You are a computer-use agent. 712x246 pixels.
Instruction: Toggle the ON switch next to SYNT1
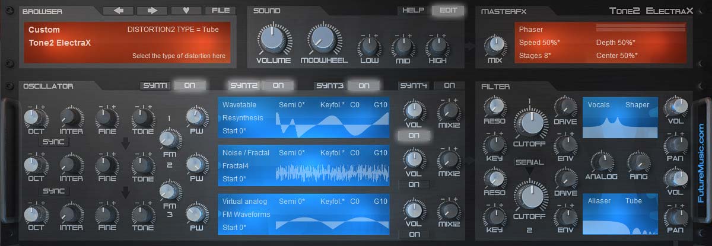coord(189,86)
